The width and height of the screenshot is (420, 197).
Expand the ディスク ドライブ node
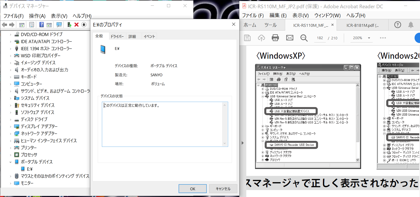click(10, 119)
